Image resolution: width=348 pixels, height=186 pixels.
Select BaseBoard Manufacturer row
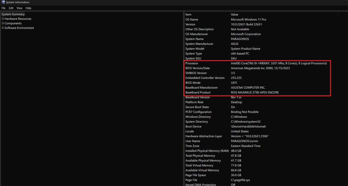click(202, 88)
